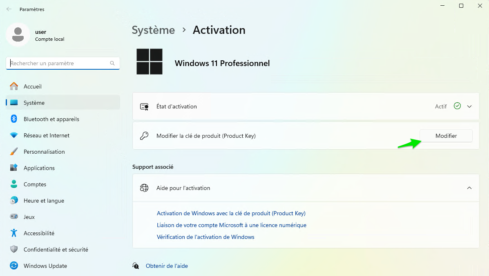This screenshot has width=489, height=276.
Task: Click the Accessibilité figure icon
Action: tap(14, 233)
